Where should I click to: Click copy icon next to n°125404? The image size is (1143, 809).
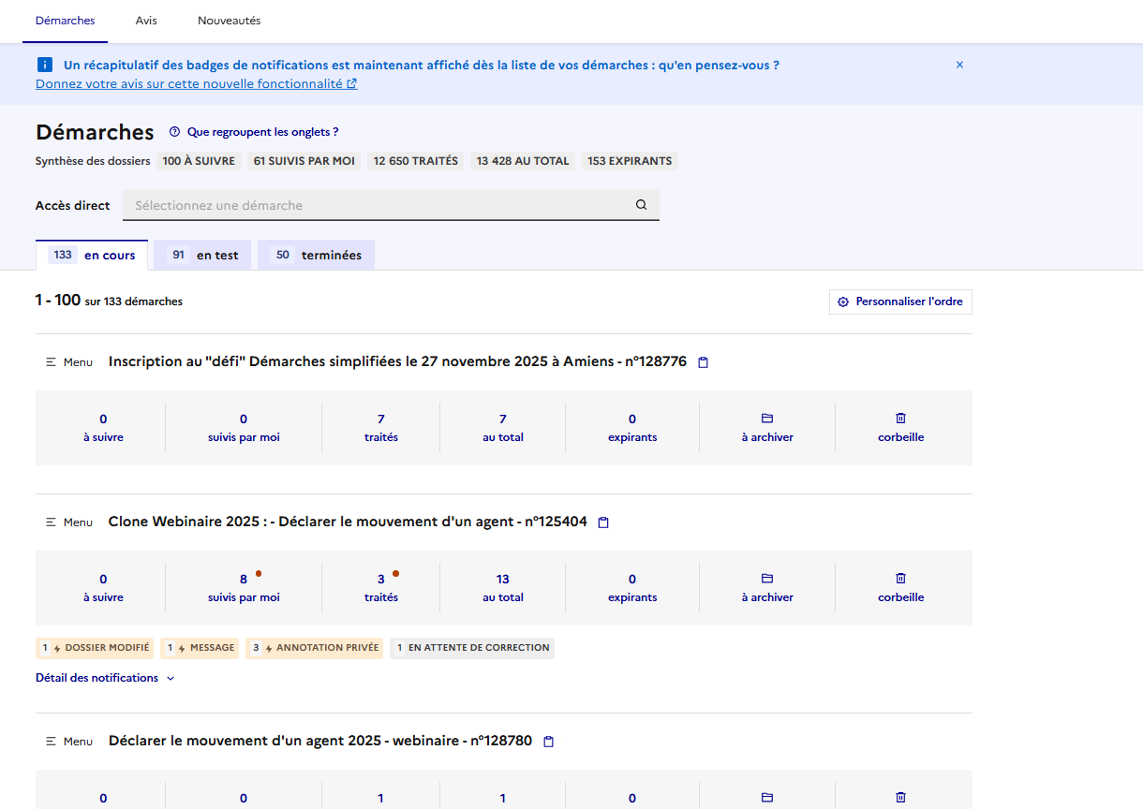coord(603,522)
